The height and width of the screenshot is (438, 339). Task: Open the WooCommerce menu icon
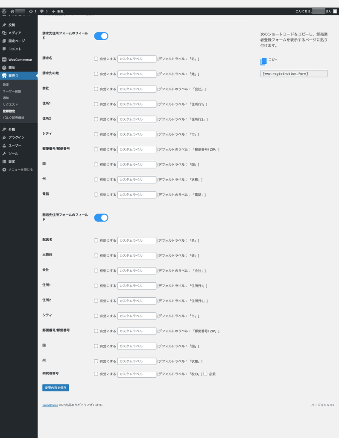[x=4, y=59]
